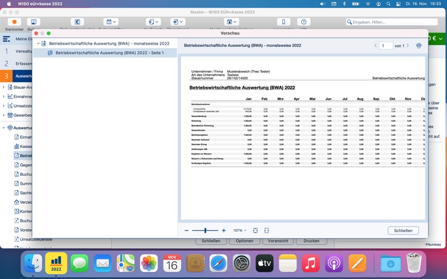Expand the Einnahmen sidebar node
447x279 pixels.
[x=3, y=97]
